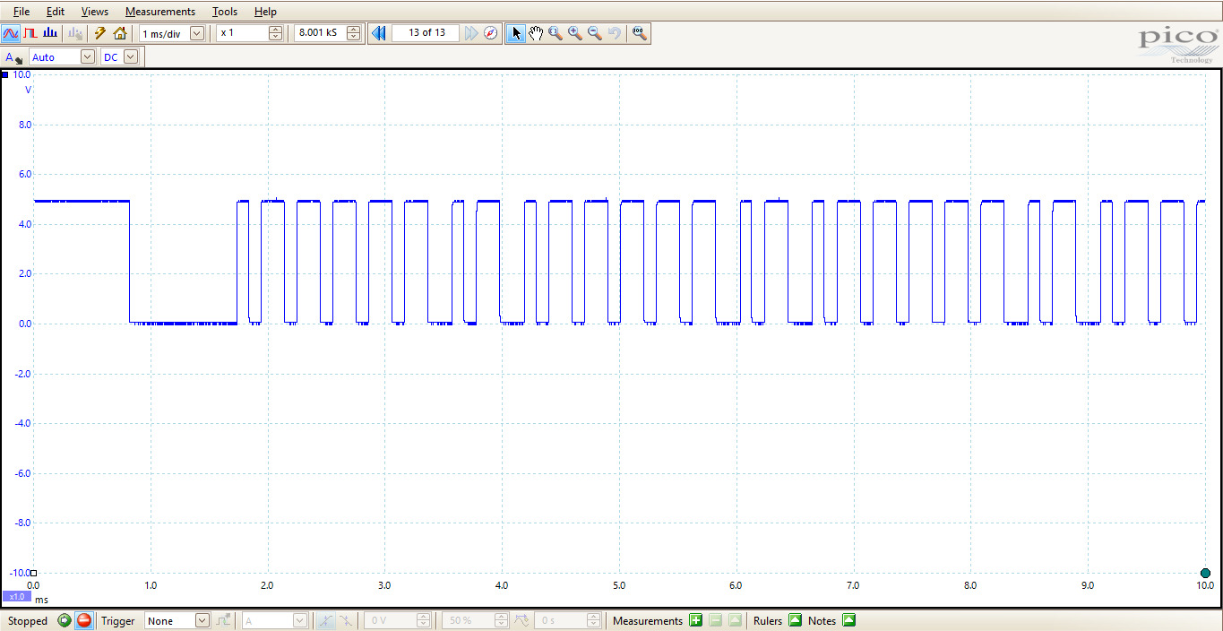Screen dimensions: 1223x631
Task: Click the Measurements label in status bar
Action: 648,621
